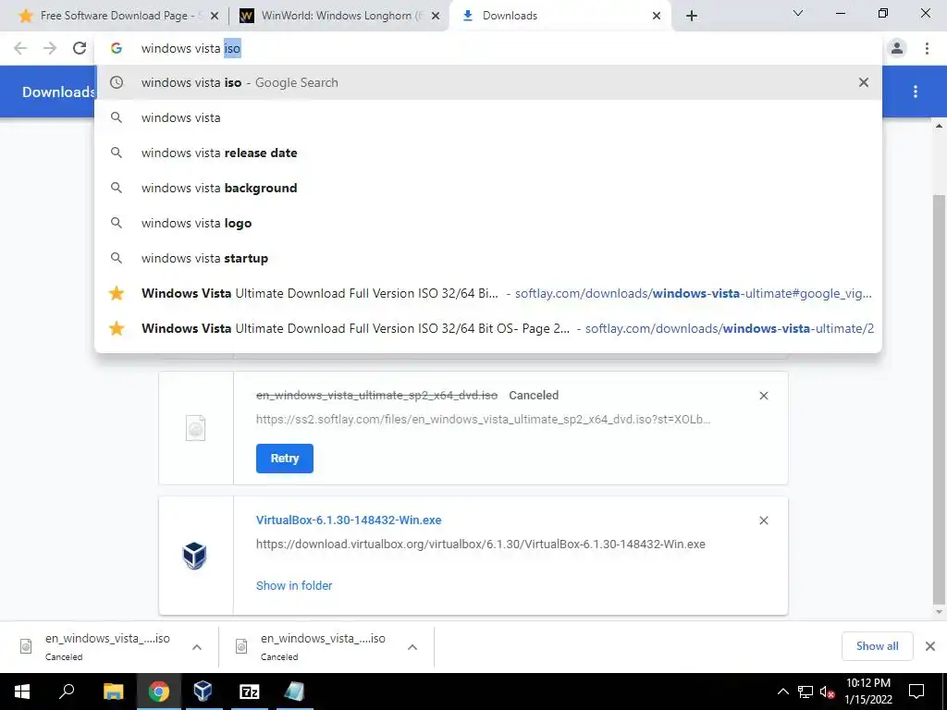This screenshot has width=947, height=710.
Task: Close the downloads shelf bar
Action: pyautogui.click(x=930, y=646)
